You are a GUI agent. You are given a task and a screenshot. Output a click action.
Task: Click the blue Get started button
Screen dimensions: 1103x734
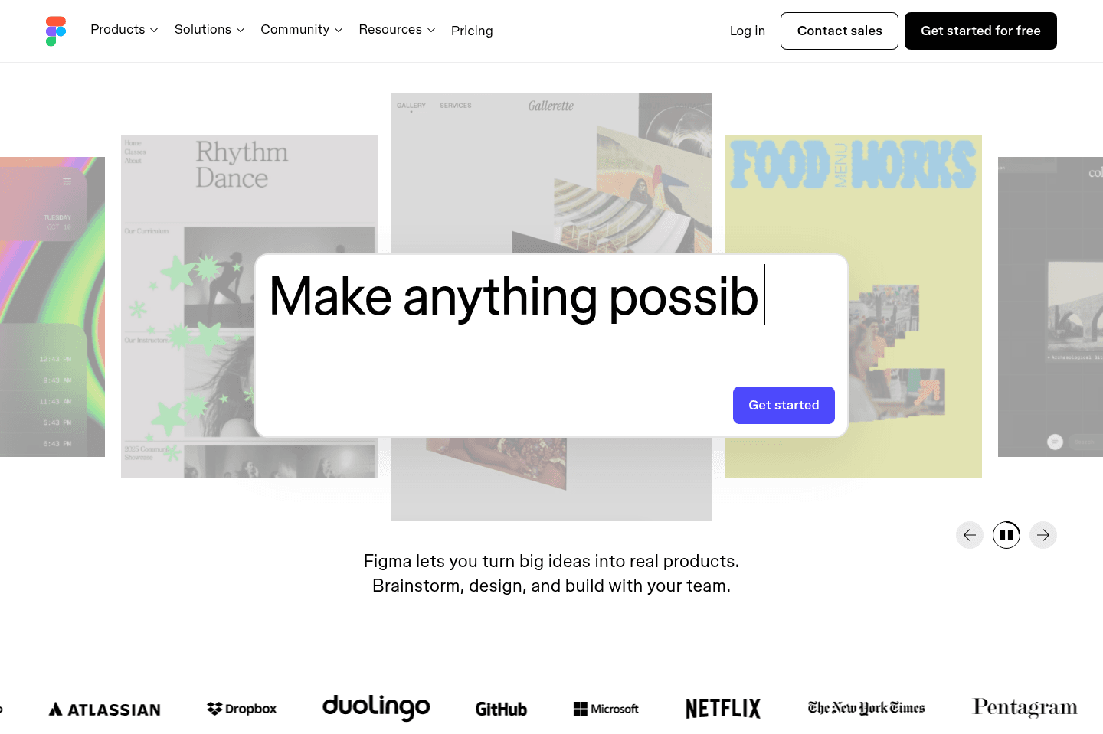pyautogui.click(x=784, y=405)
